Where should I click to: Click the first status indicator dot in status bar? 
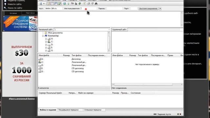pyautogui.click(x=178, y=114)
